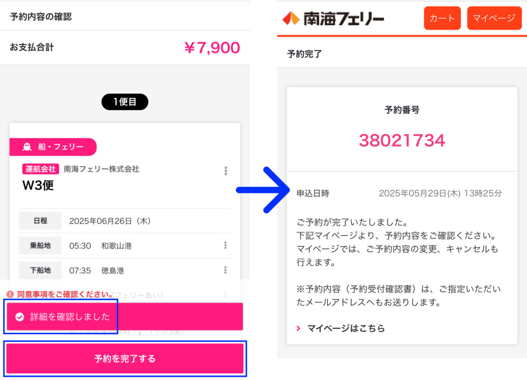Open the カート button in header

pos(442,19)
